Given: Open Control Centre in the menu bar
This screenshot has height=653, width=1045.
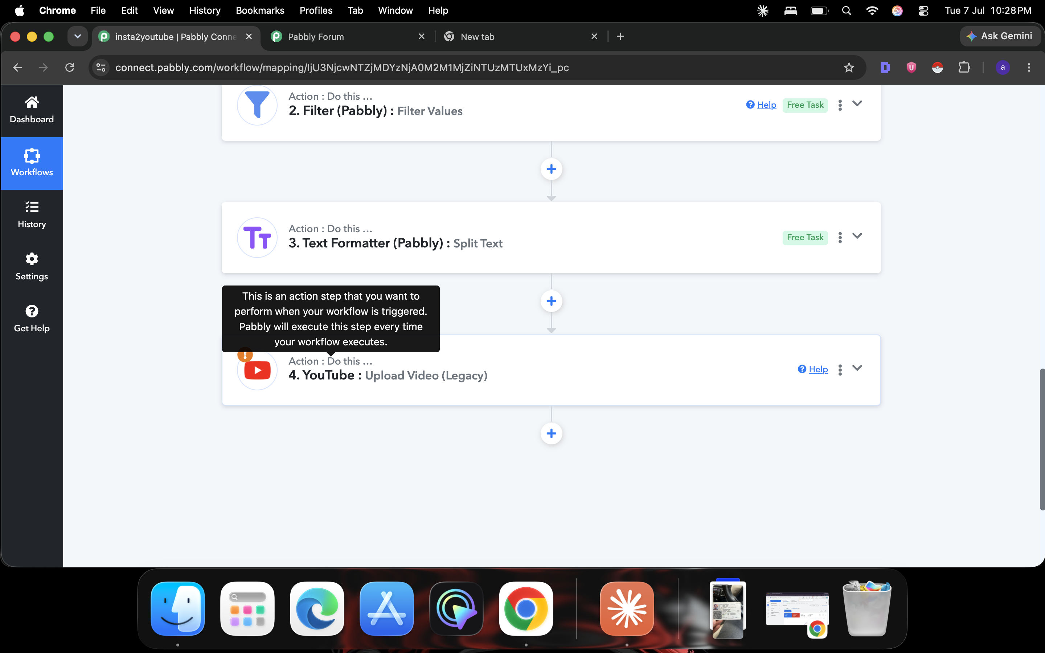Looking at the screenshot, I should [923, 11].
